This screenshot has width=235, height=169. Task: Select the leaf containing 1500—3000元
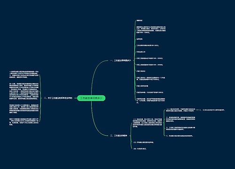coord(149,58)
